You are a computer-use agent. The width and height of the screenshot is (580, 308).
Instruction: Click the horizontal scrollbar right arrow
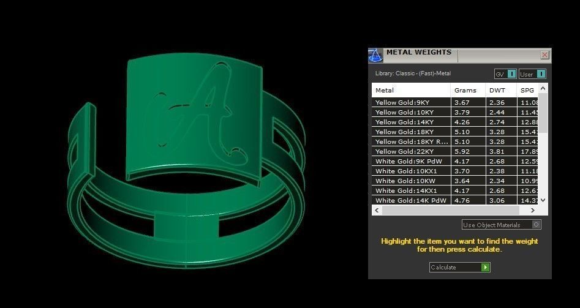[x=533, y=210]
